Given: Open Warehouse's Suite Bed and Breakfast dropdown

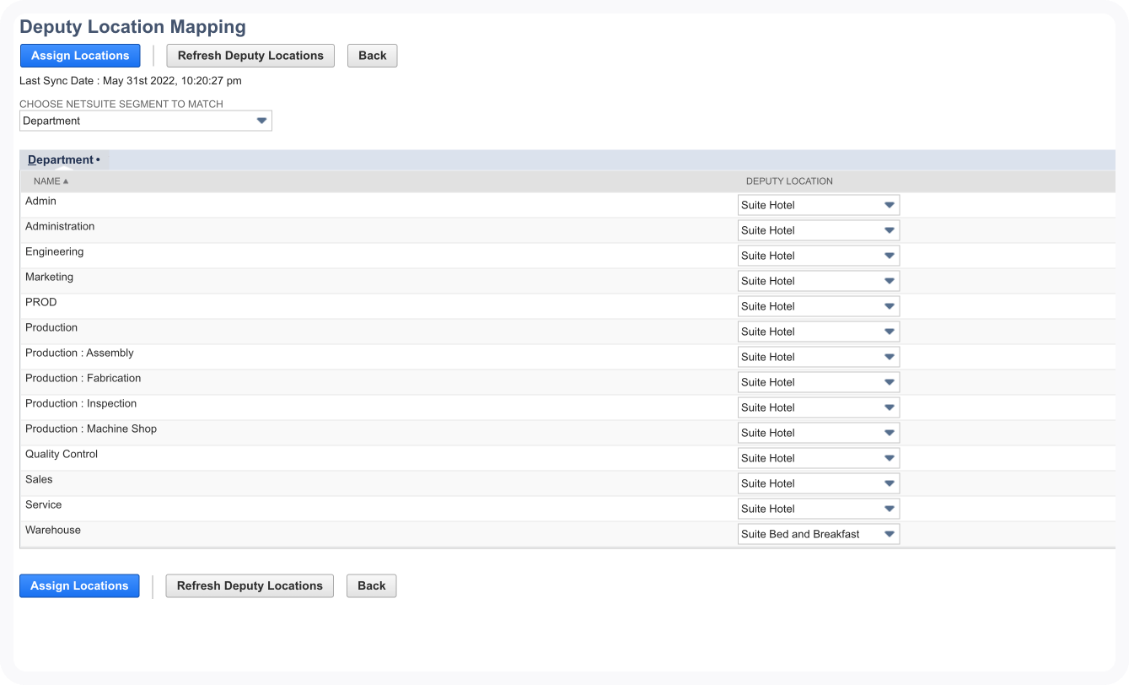Looking at the screenshot, I should 818,534.
